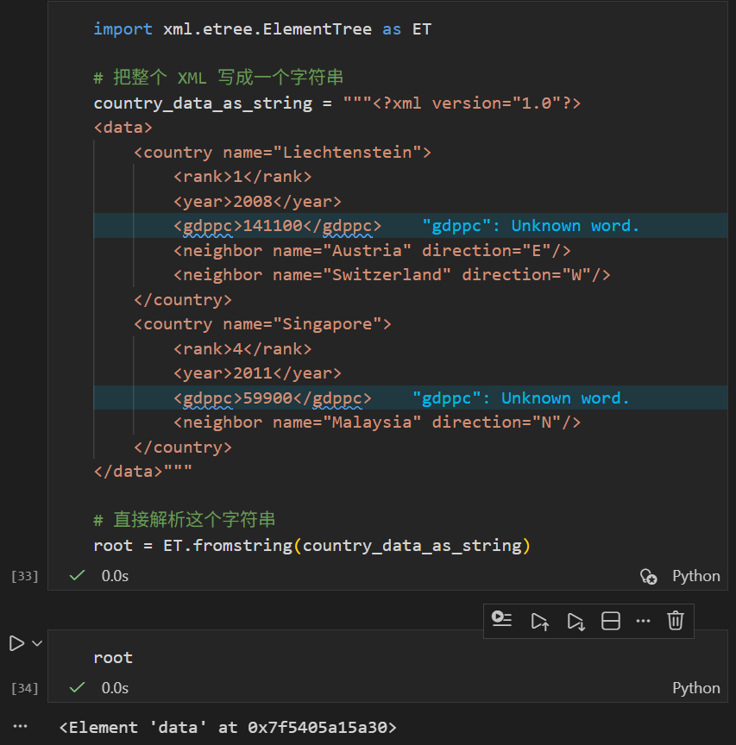Viewport: 736px width, 745px height.
Task: Click the opening <data> tag line
Action: [123, 128]
